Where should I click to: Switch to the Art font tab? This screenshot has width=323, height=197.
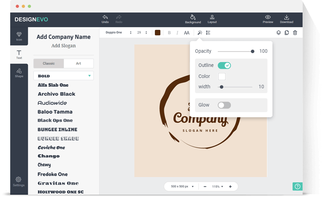click(78, 64)
